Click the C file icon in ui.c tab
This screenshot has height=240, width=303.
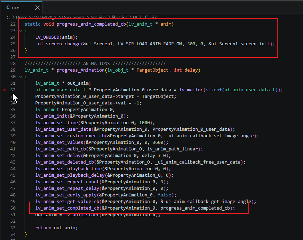8,8
